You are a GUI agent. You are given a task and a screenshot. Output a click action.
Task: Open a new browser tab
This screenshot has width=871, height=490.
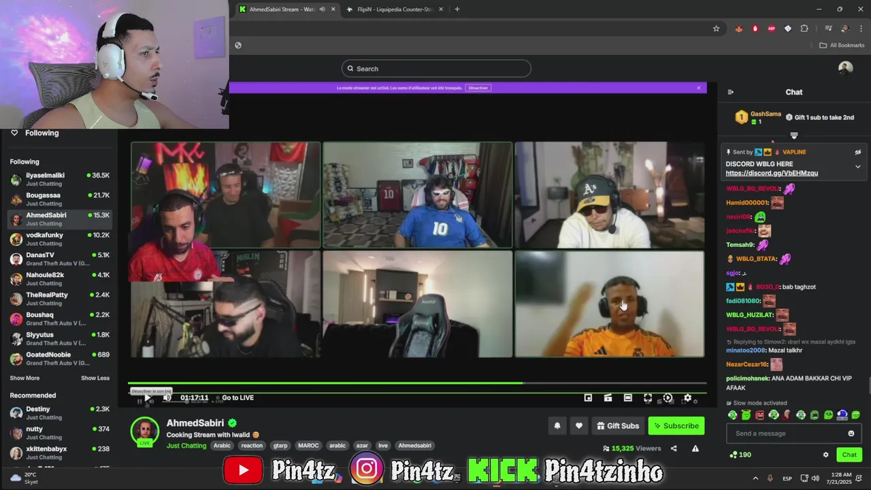[457, 10]
